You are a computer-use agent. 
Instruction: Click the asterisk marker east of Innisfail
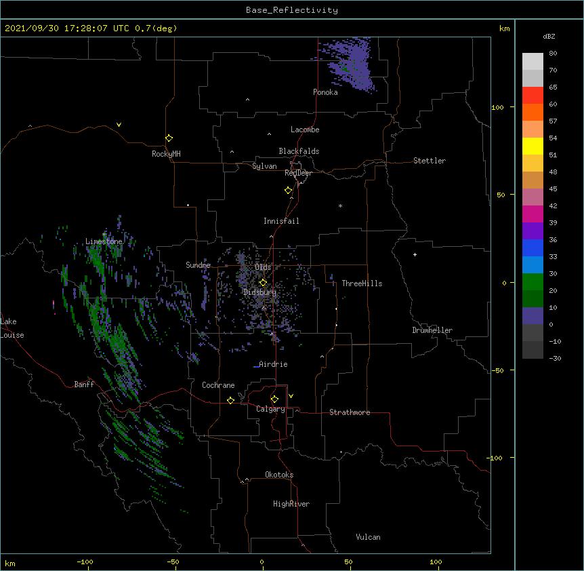click(x=340, y=205)
